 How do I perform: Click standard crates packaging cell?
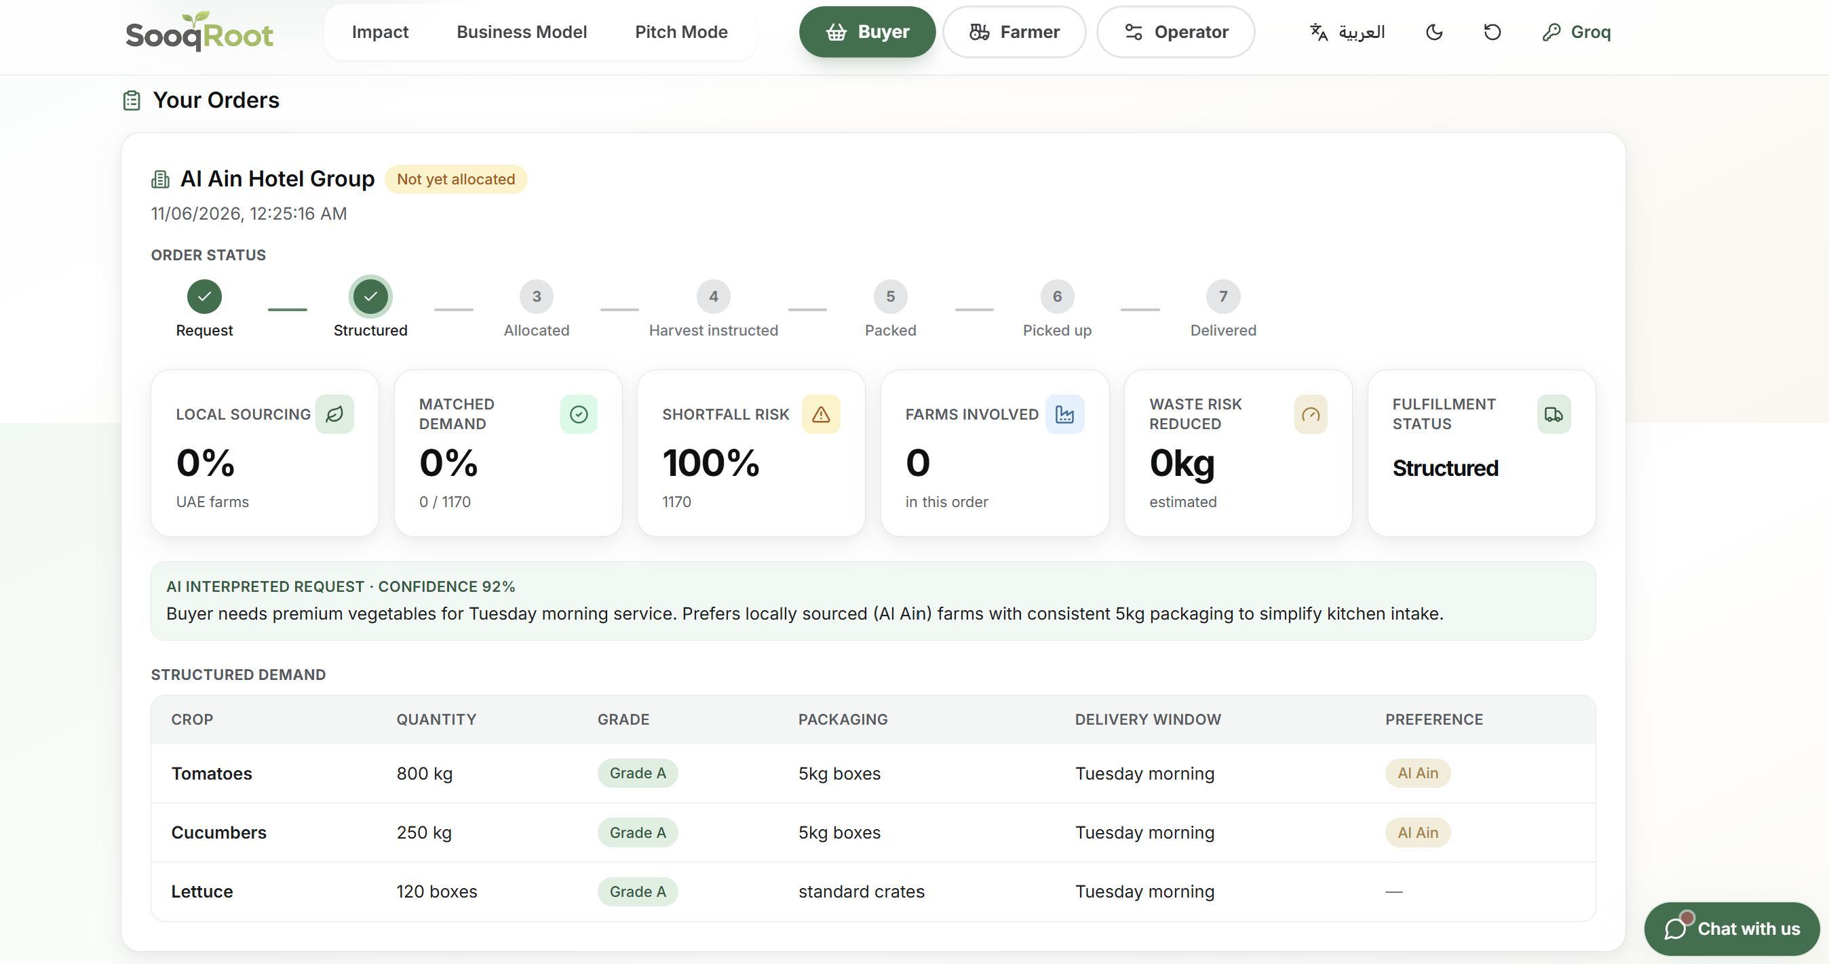(x=862, y=891)
